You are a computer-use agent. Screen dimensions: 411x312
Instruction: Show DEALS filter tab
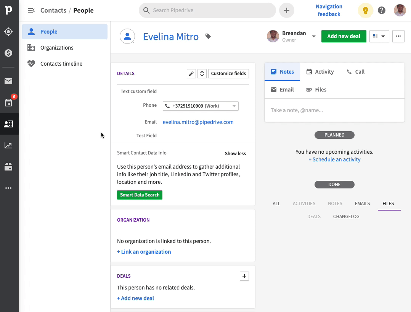pyautogui.click(x=314, y=217)
